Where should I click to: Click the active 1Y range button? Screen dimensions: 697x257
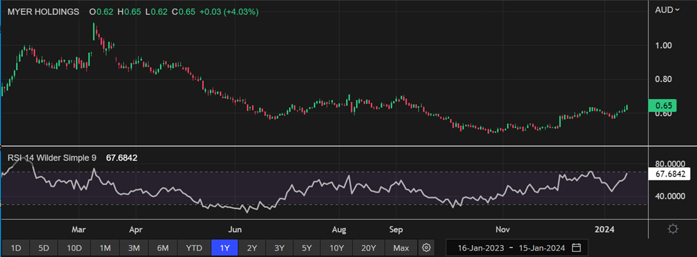tap(225, 247)
